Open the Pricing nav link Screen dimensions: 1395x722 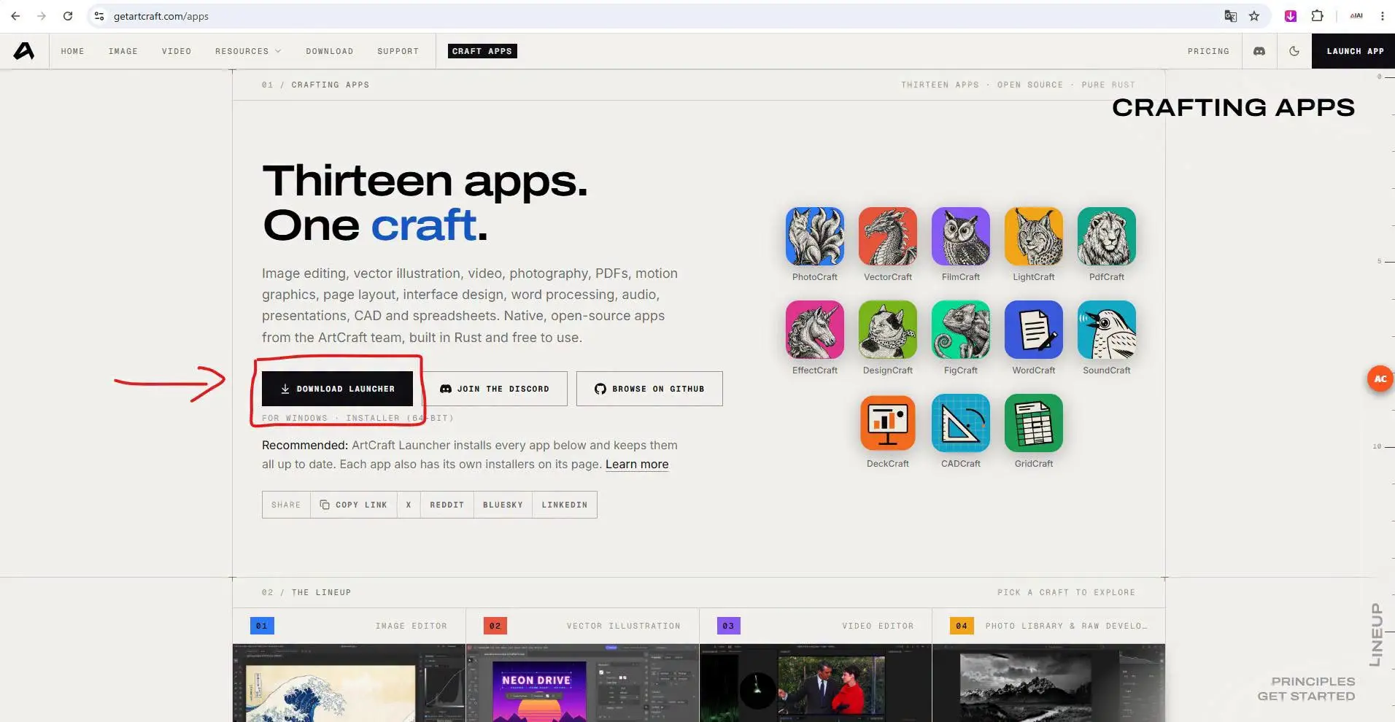[1208, 51]
